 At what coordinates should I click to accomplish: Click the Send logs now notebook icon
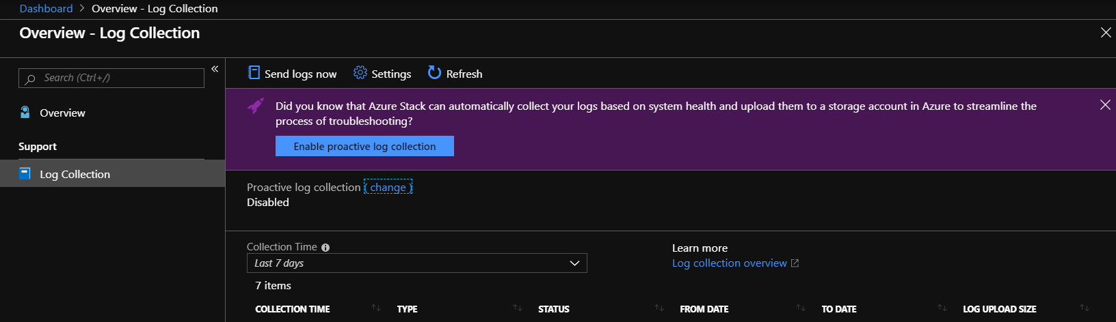pos(254,73)
